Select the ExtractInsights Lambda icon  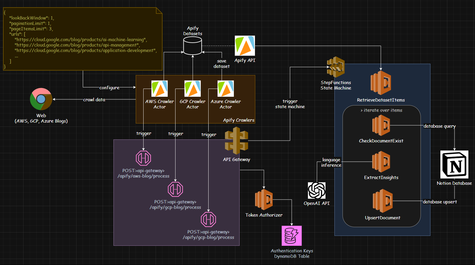381,162
